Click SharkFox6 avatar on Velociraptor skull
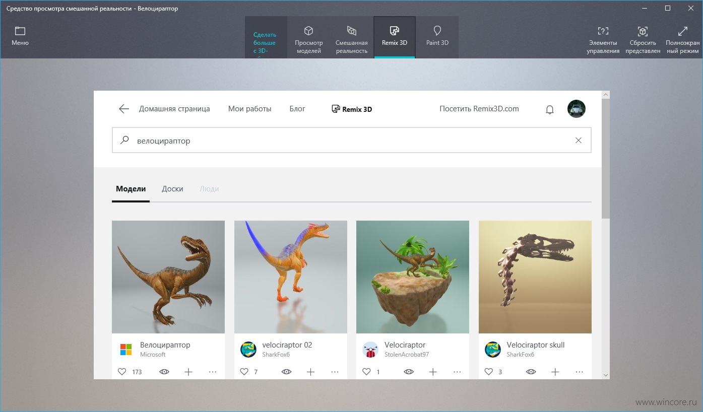 492,350
